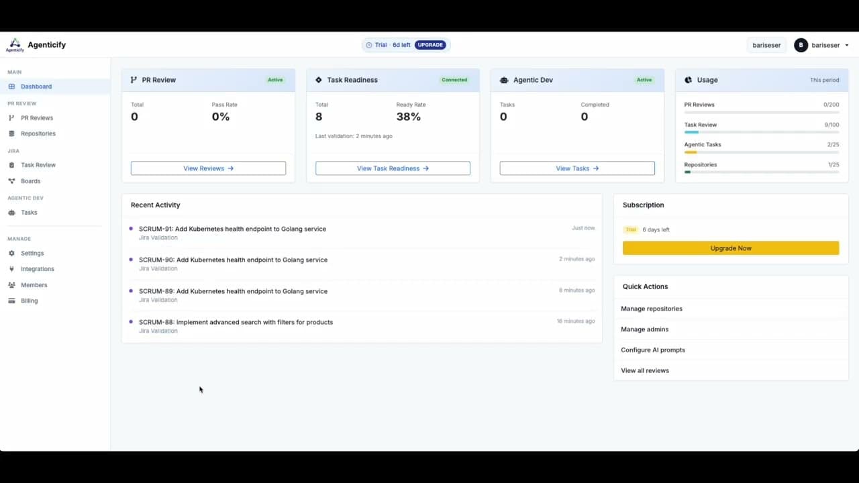Open Agentic Dev Tasks sidebar icon
The image size is (859, 483).
pos(13,212)
